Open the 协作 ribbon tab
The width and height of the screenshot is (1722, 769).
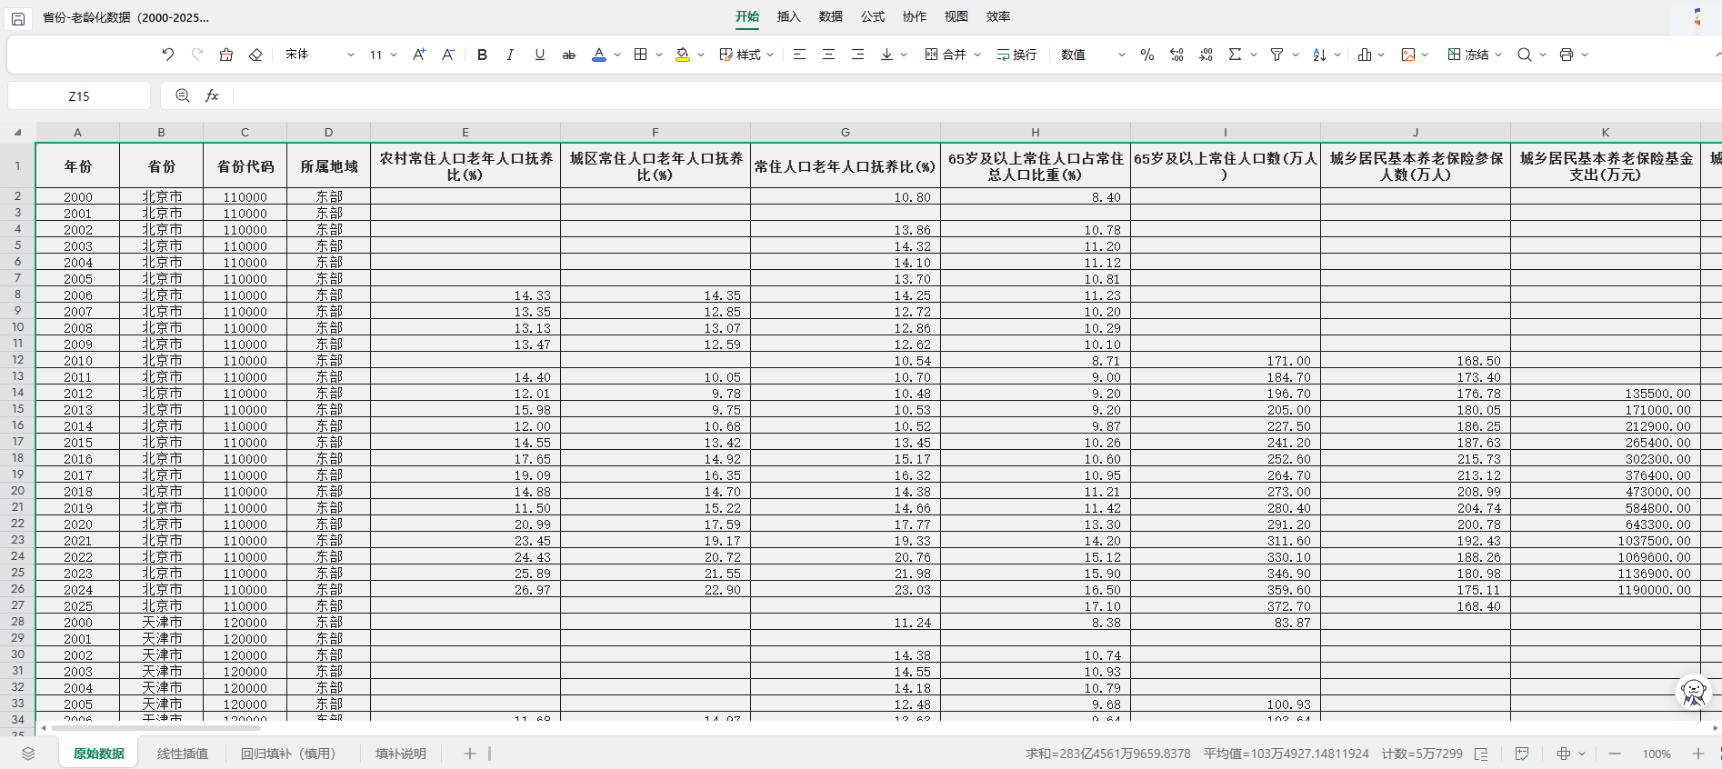point(915,16)
